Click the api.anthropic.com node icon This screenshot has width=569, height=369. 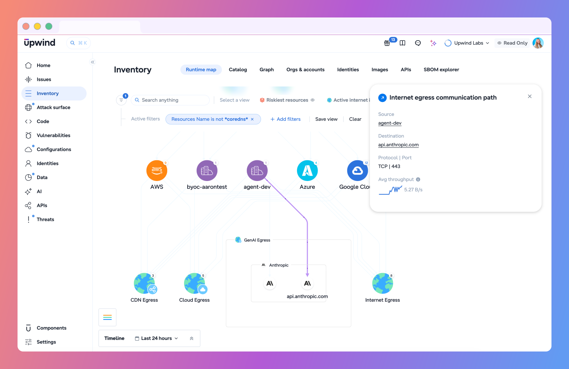307,283
